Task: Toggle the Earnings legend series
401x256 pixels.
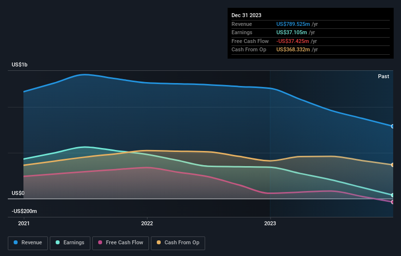Action: pos(70,243)
